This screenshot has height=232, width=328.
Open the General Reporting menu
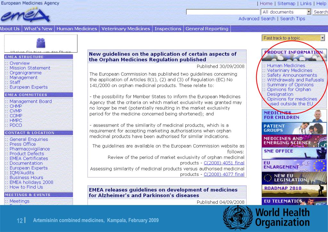(x=207, y=29)
